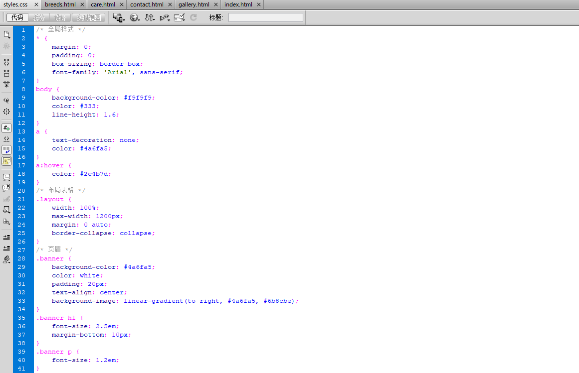The width and height of the screenshot is (579, 373).
Task: Click the Outdent Code icon
Action: [x=6, y=248]
